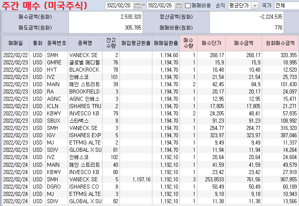Open the 국가 전체 combo box
Image resolution: width=299 pixels, height=206 pixels.
click(x=286, y=6)
